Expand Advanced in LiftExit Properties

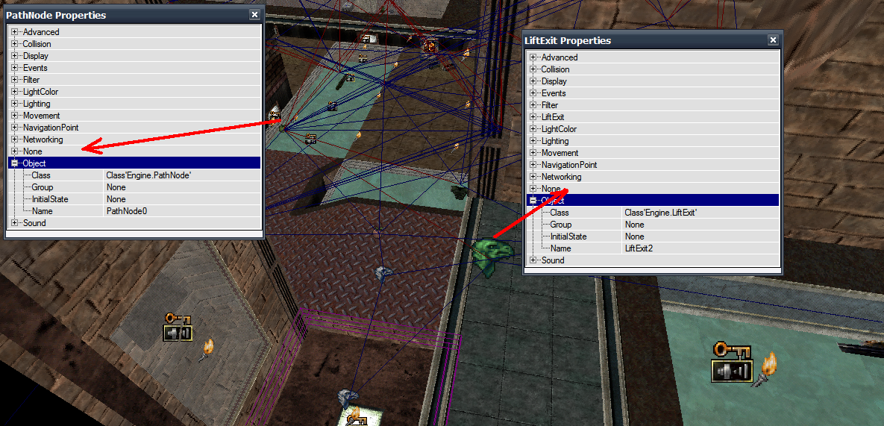(x=533, y=57)
